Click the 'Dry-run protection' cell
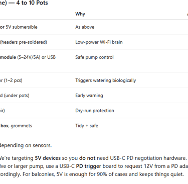This screenshot has height=184, width=188. click(95, 111)
